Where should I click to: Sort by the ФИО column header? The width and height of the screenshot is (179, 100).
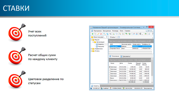(x=115, y=44)
